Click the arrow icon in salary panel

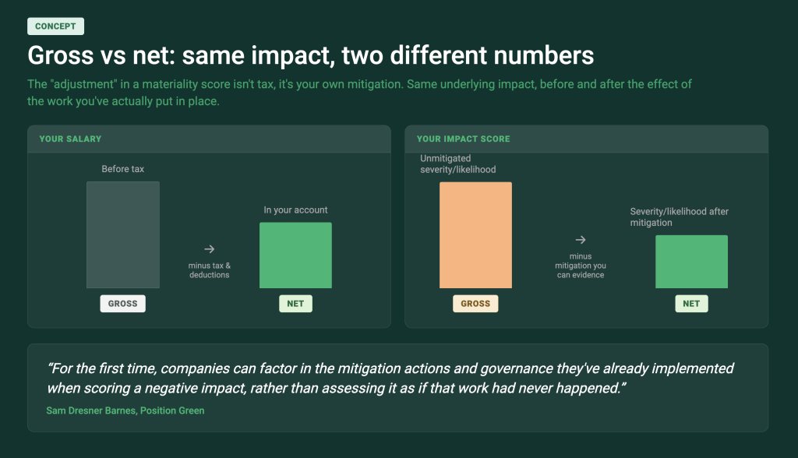coord(209,248)
